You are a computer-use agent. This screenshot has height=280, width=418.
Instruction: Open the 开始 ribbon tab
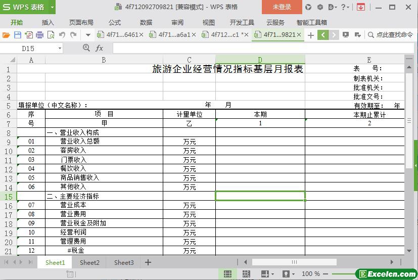point(17,22)
